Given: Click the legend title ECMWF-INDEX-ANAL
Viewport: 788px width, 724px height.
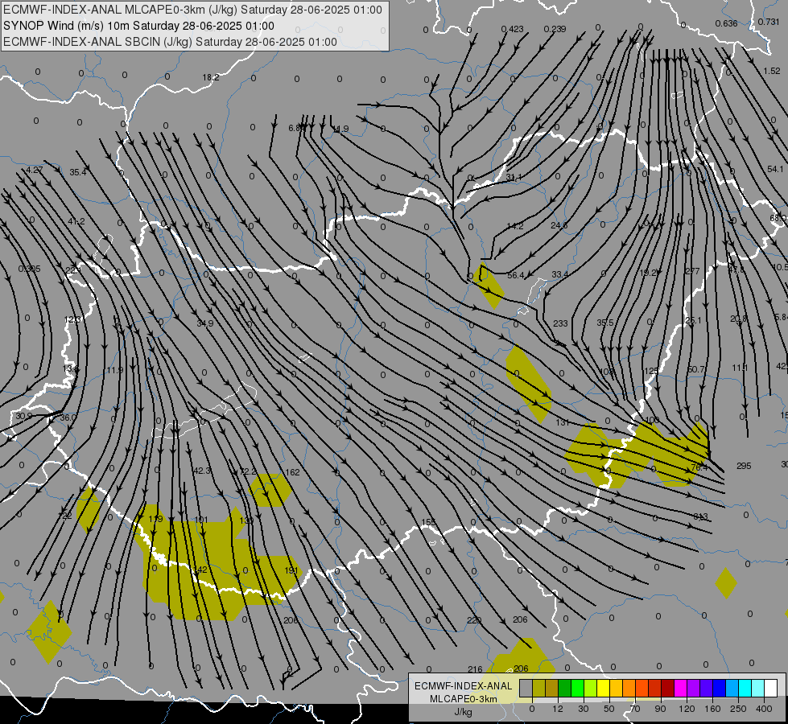Looking at the screenshot, I should tap(463, 686).
